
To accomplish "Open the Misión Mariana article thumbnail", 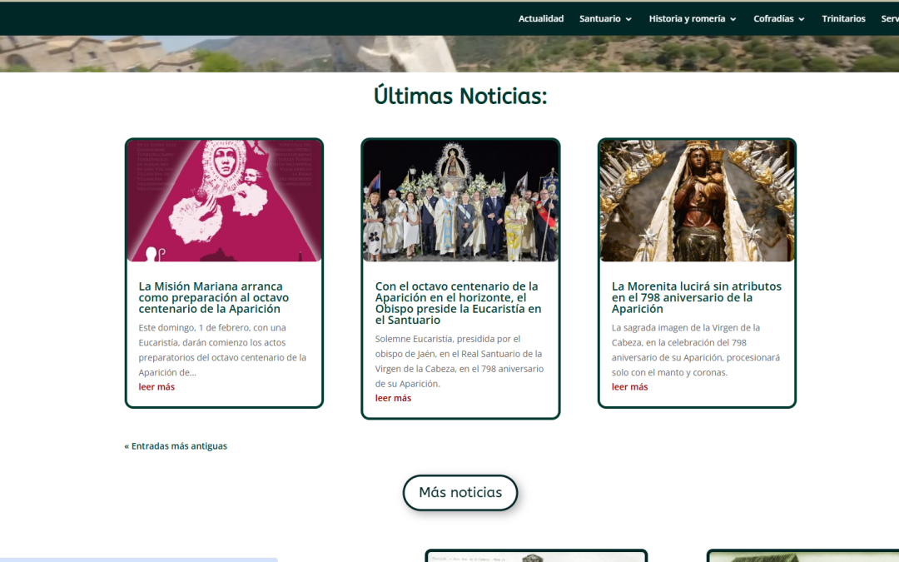I will [x=224, y=201].
